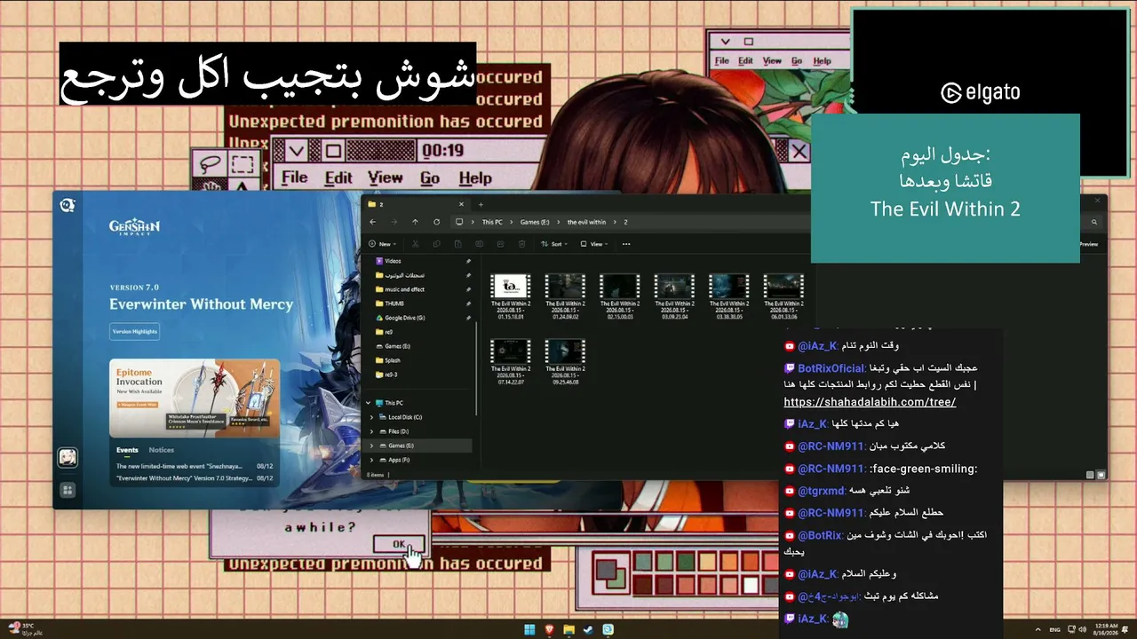Click OK in the pixel-art dialog
1137x639 pixels.
[399, 544]
